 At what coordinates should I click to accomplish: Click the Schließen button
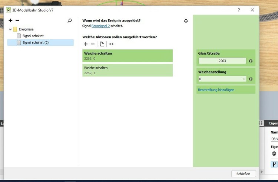(244, 174)
